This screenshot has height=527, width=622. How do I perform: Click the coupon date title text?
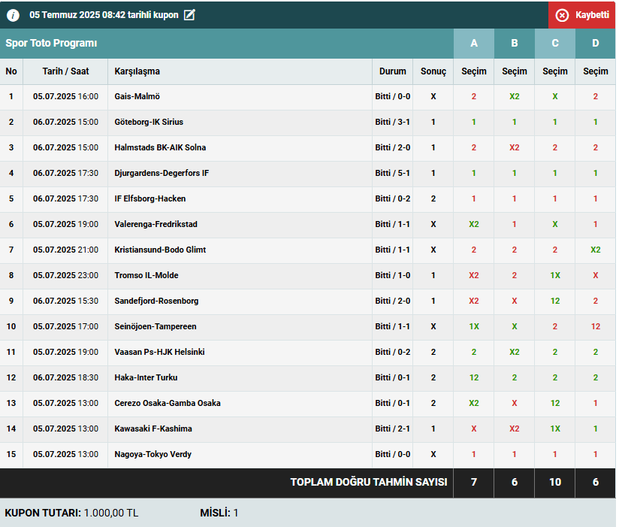click(104, 15)
